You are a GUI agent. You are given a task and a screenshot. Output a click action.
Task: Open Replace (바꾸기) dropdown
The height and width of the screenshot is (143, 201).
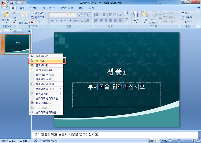coord(188,17)
